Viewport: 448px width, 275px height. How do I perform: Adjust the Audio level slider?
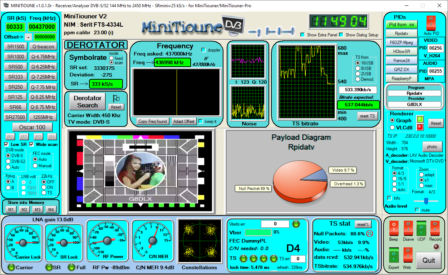[x=426, y=201]
